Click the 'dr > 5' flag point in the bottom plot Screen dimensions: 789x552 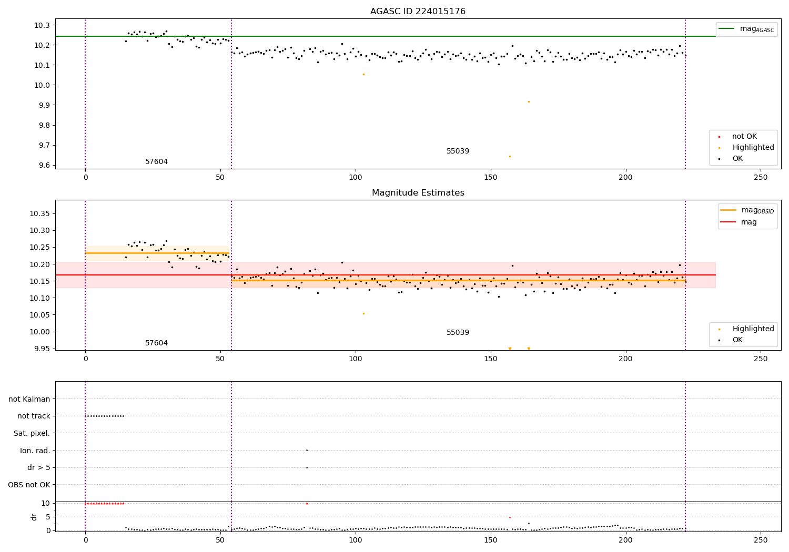307,467
